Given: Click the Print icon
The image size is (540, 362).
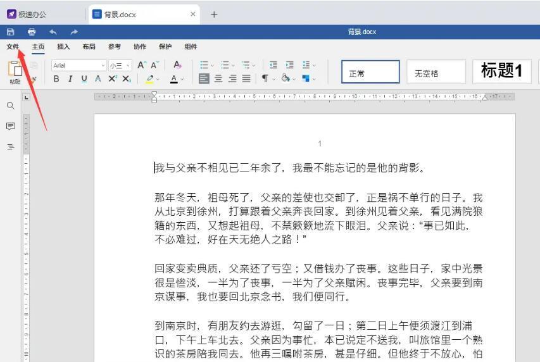Looking at the screenshot, I should (32, 32).
